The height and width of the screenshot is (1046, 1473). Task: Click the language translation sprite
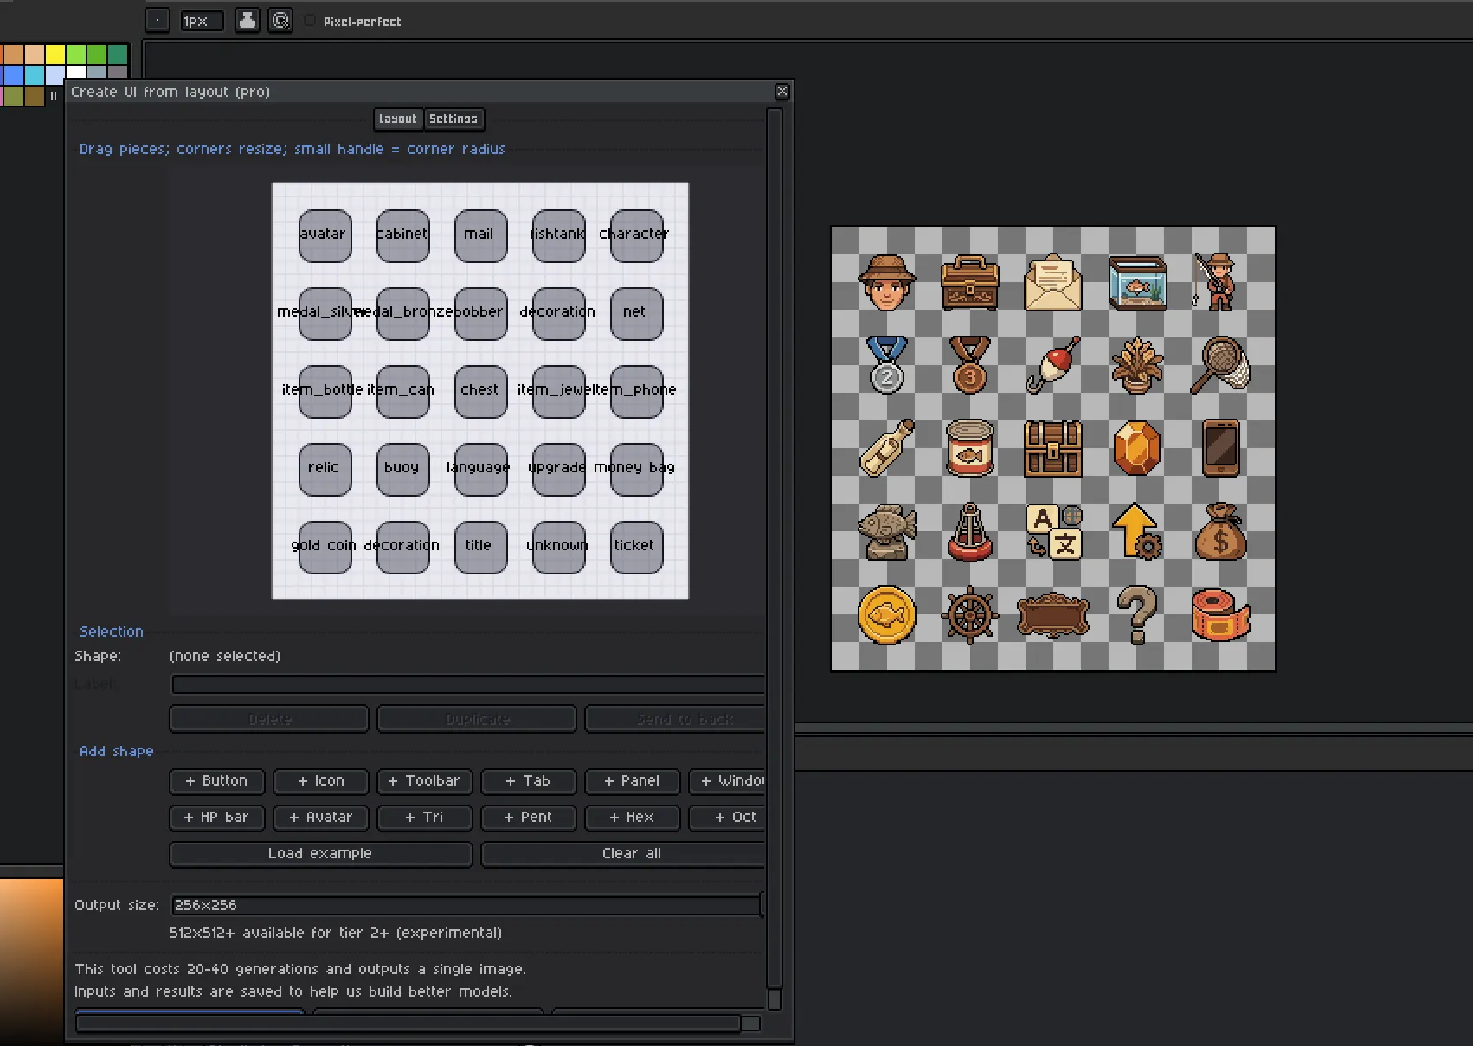[1053, 532]
